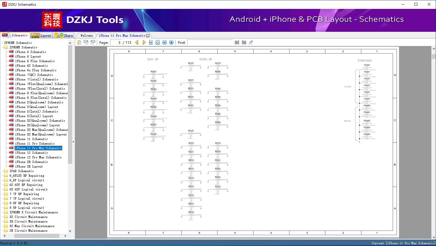
Task: Open iPhone X(Qualcomm) Layout
Action: pos(37,107)
